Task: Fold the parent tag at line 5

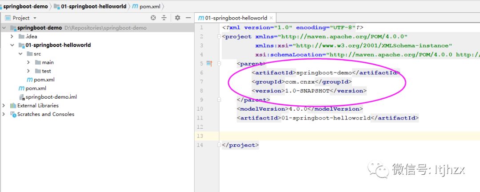Action: 219,64
